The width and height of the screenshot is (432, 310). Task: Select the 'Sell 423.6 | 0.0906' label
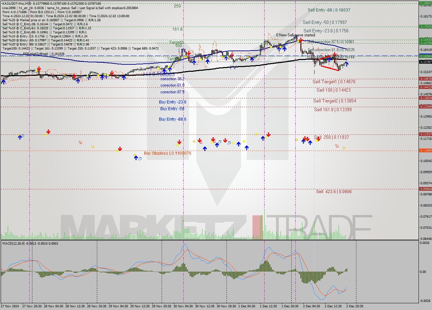coord(334,191)
